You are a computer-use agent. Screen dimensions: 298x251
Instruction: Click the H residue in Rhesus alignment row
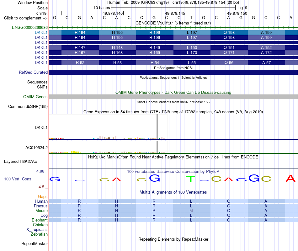click(x=116, y=206)
